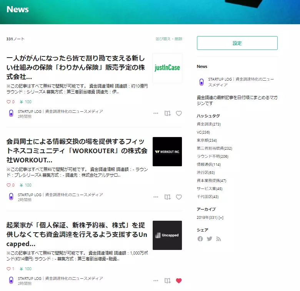Add justInCase article to a magazine

point(167,113)
